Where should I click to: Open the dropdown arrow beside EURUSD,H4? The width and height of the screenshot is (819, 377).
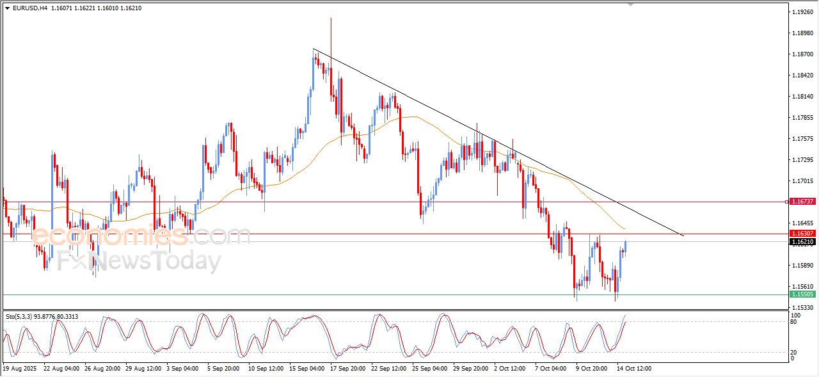[7, 8]
